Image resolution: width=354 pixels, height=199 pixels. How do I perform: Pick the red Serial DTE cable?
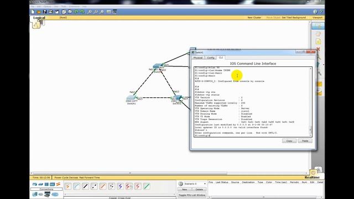pyautogui.click(x=138, y=186)
